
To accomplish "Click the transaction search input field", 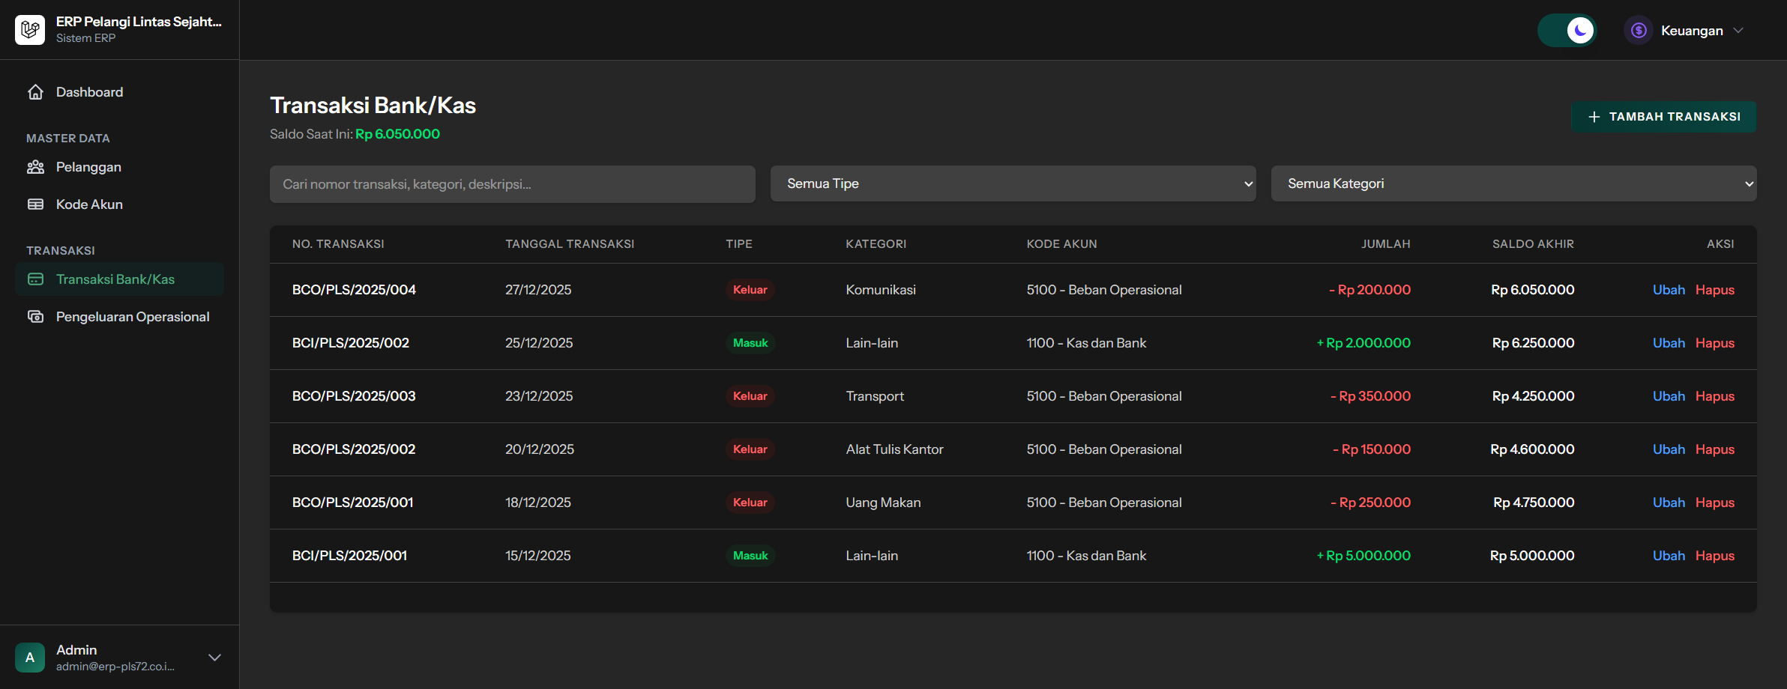I will click(512, 184).
